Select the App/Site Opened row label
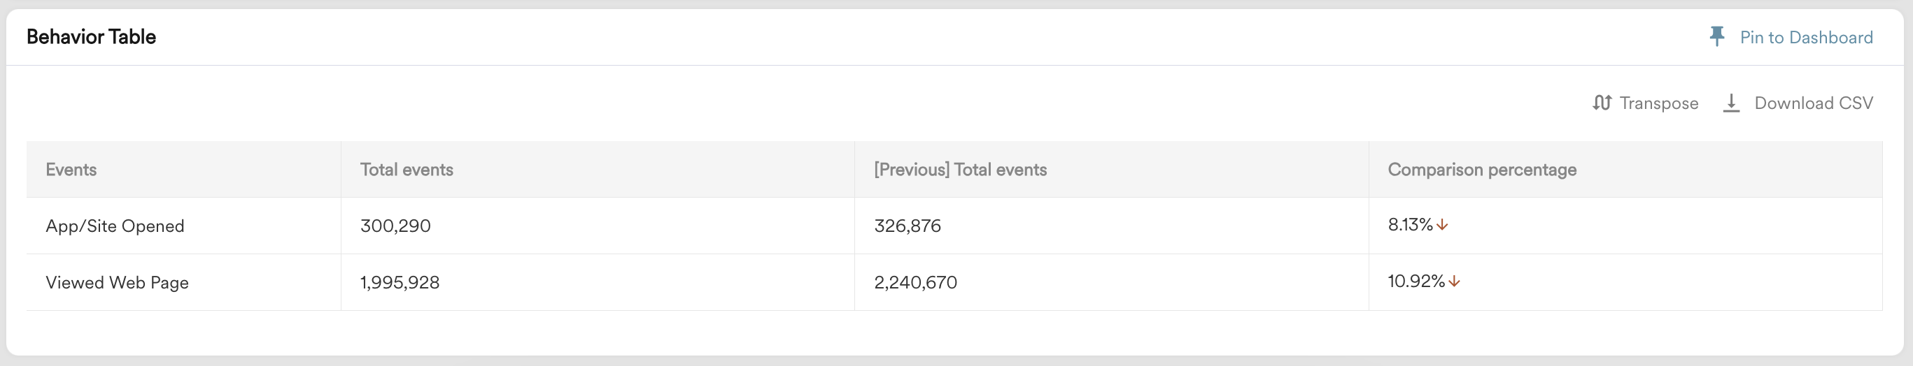Image resolution: width=1913 pixels, height=366 pixels. [x=115, y=226]
